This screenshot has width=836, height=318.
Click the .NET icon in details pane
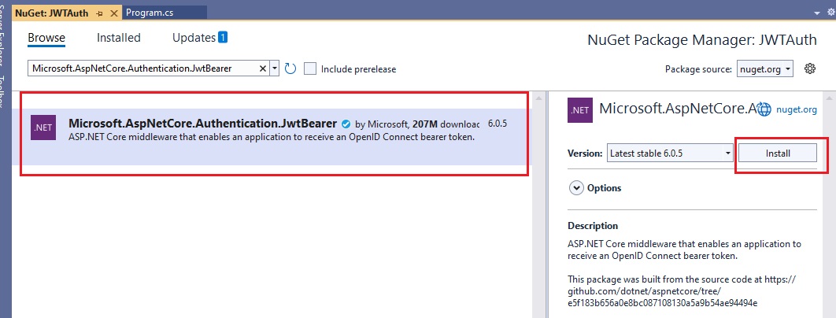point(580,111)
